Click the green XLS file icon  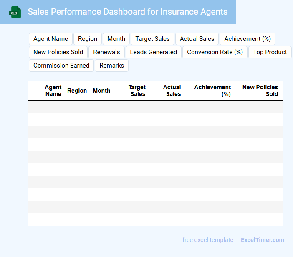pos(15,12)
